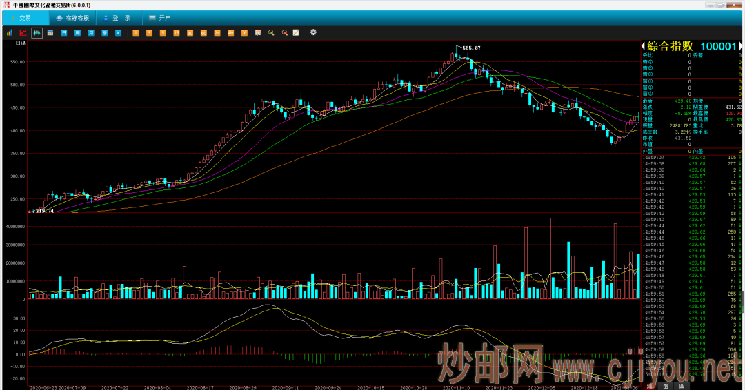745x390 pixels.
Task: Select the 1-minute period icon
Action: [136, 32]
